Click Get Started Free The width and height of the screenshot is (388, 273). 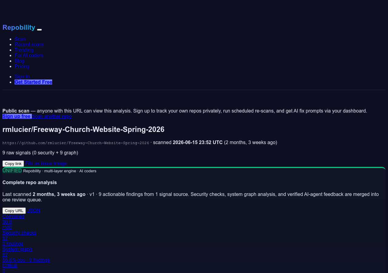point(33,82)
